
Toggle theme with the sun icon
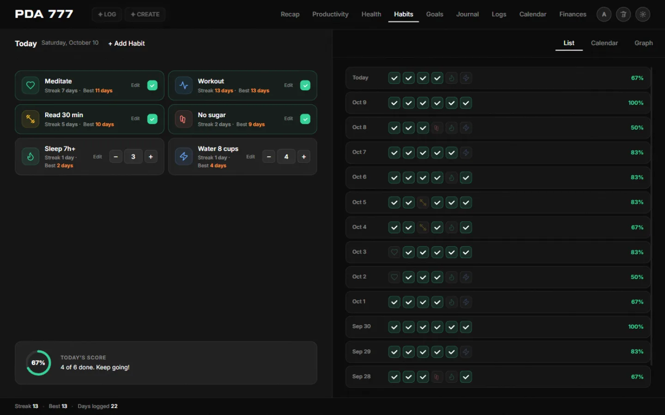(643, 14)
